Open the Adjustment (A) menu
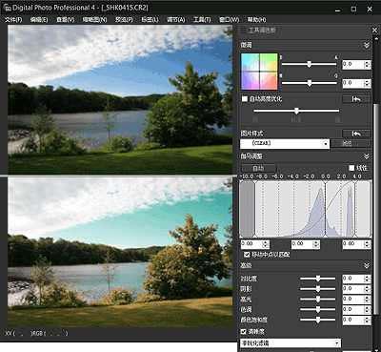Image resolution: width=381 pixels, height=352 pixels. click(x=176, y=20)
